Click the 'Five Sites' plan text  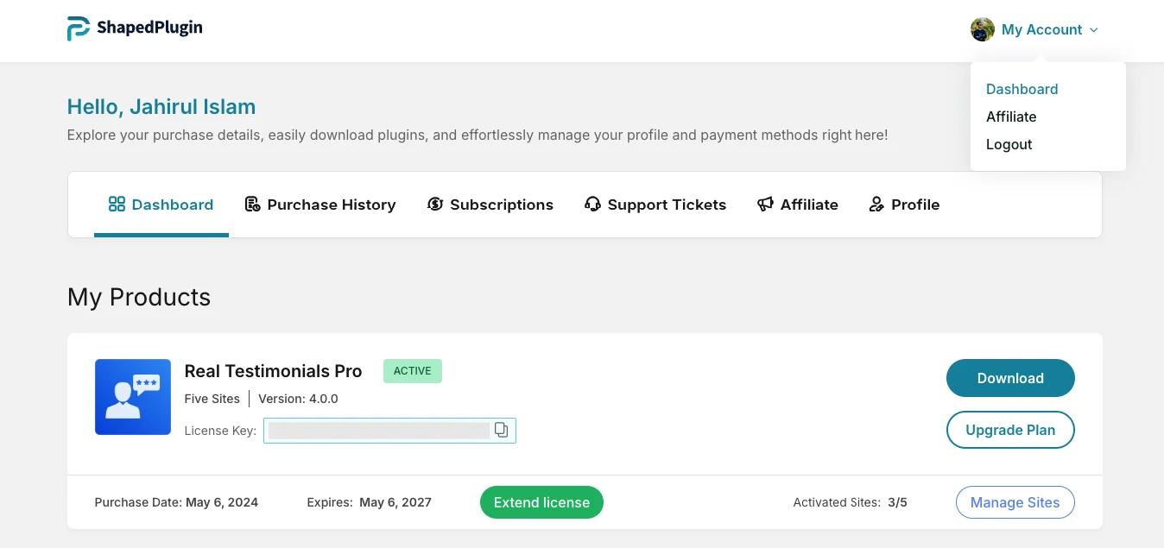point(212,399)
